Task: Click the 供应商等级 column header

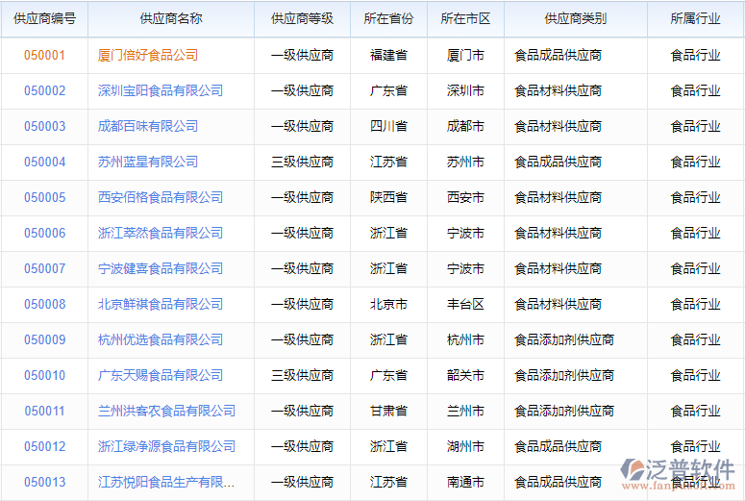Action: click(x=302, y=18)
